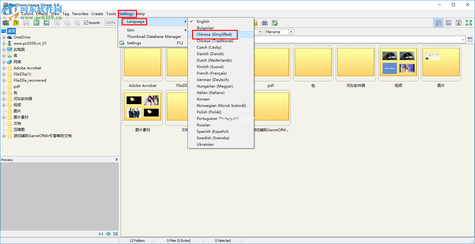475x244 pixels.
Task: Select 压缩图 folder in tree
Action: coord(19,130)
